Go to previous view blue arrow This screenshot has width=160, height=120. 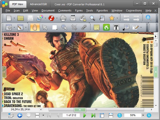click(20, 115)
